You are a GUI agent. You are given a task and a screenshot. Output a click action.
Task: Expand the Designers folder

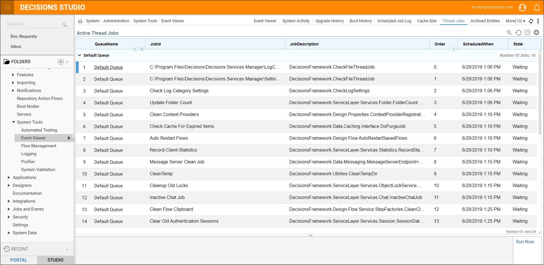[x=9, y=185]
